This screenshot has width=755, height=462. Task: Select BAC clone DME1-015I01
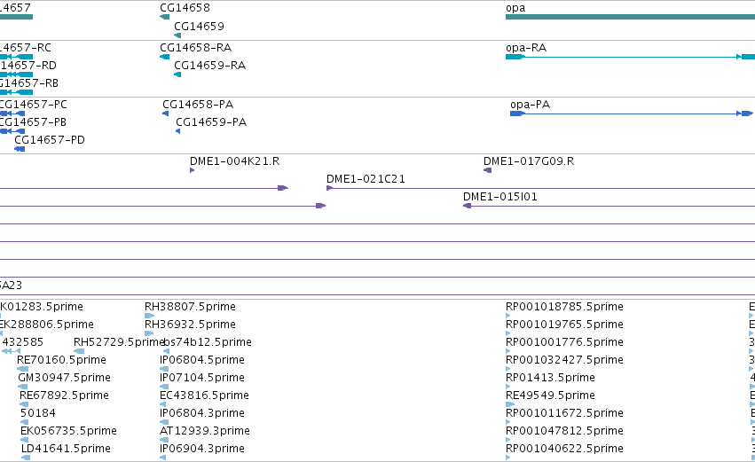pos(499,197)
